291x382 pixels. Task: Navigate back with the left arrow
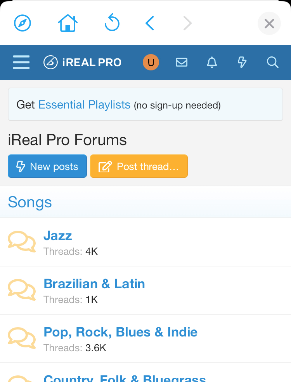pos(150,23)
